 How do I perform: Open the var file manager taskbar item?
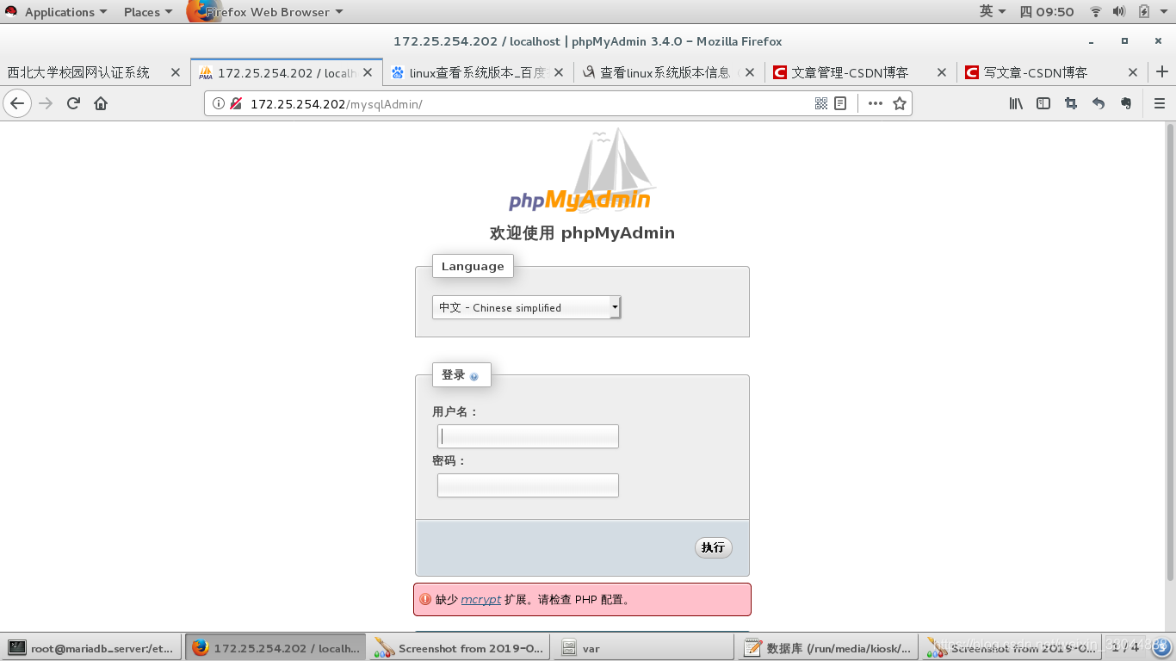coord(644,648)
